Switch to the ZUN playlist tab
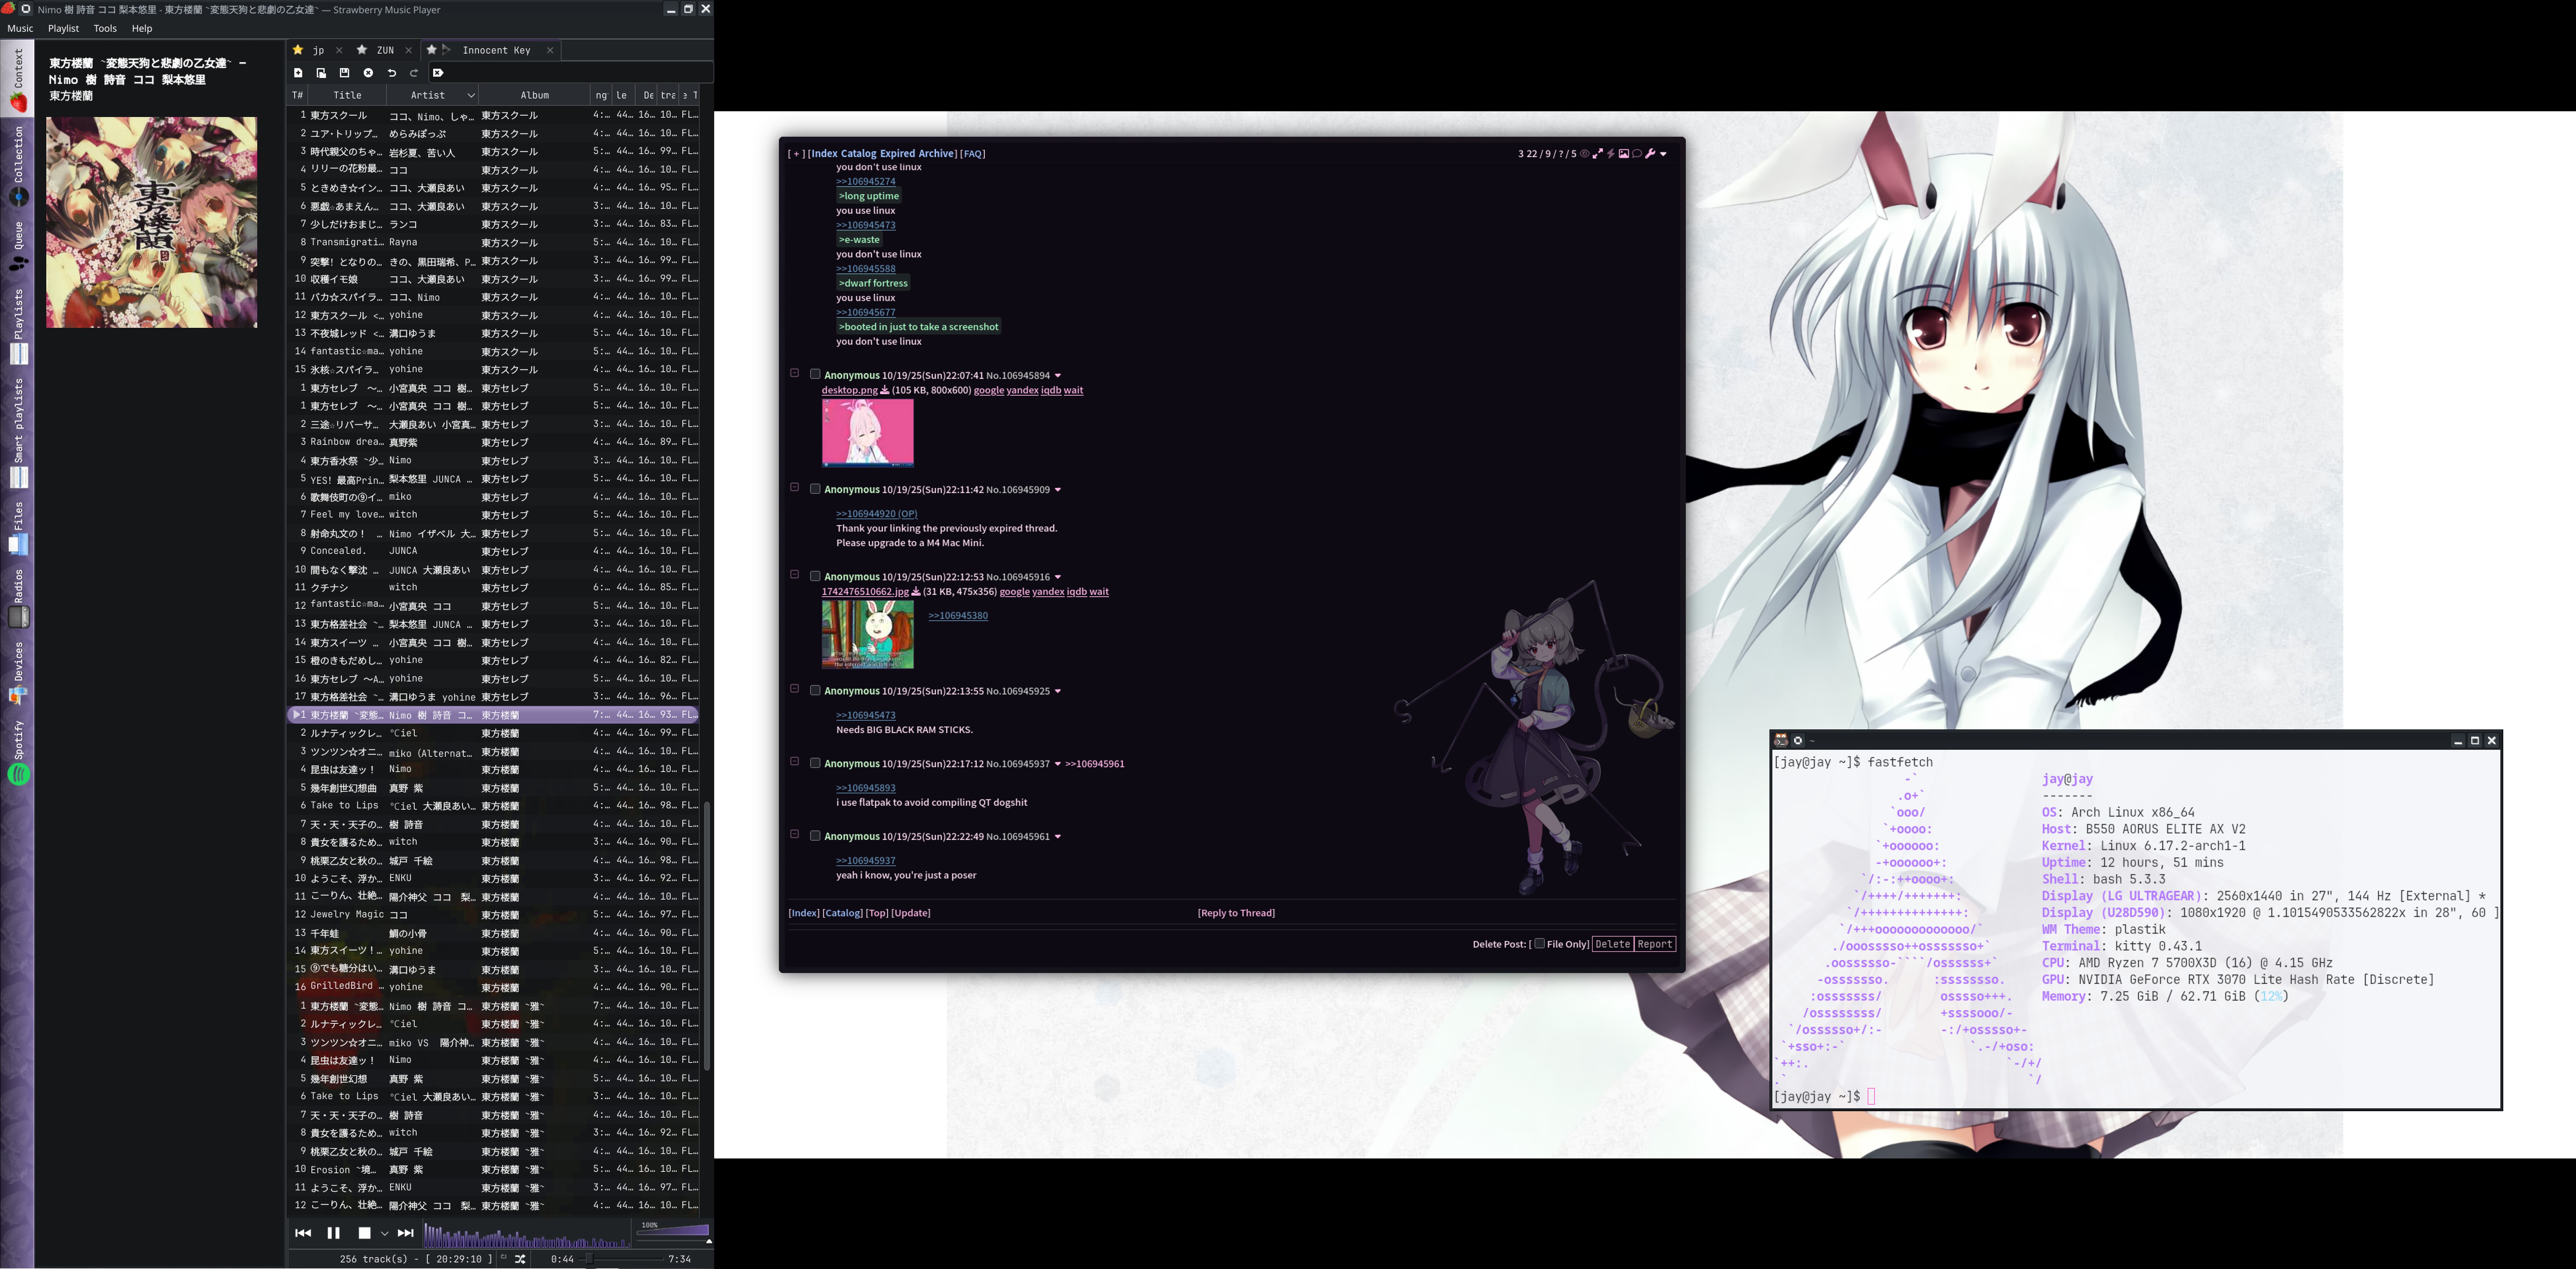Viewport: 2576px width, 1269px height. point(385,50)
